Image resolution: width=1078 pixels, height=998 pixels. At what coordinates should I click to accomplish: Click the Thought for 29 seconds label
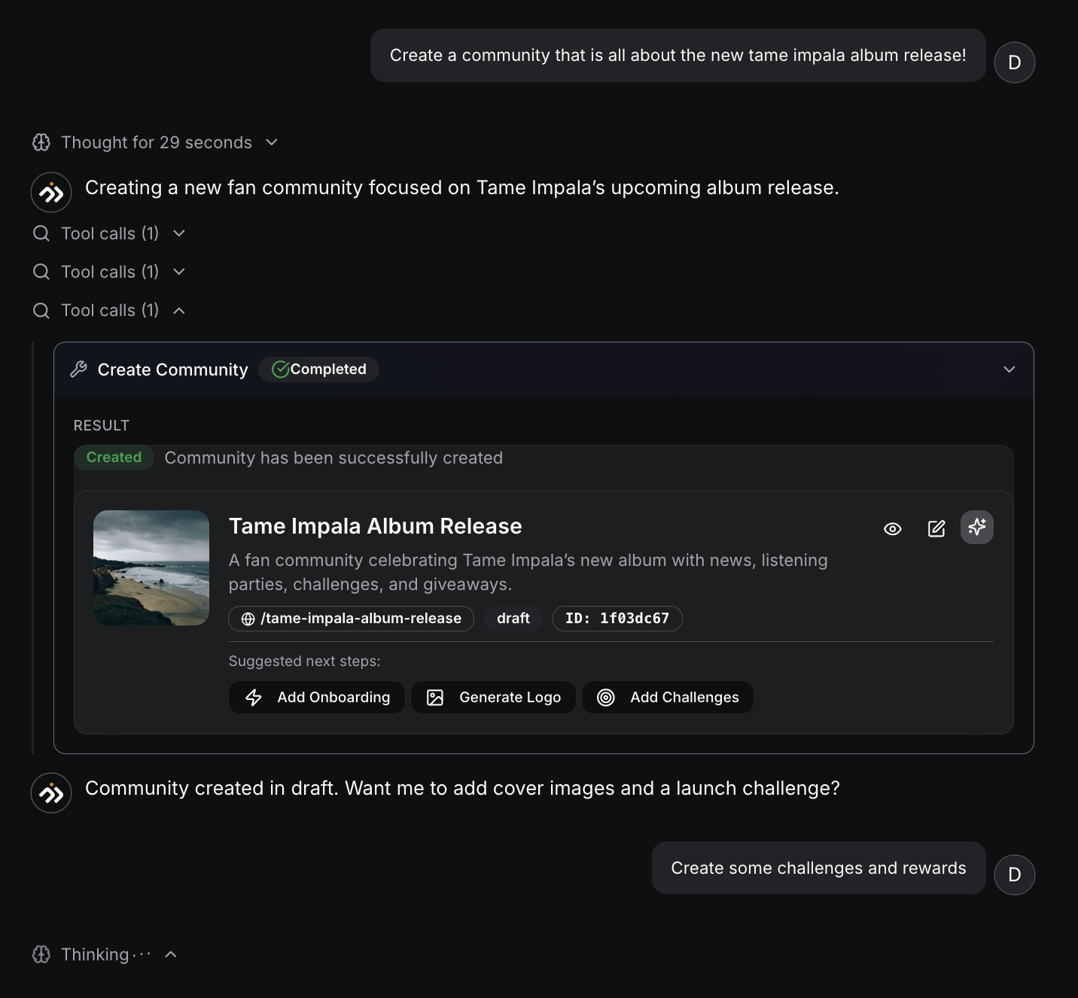157,142
